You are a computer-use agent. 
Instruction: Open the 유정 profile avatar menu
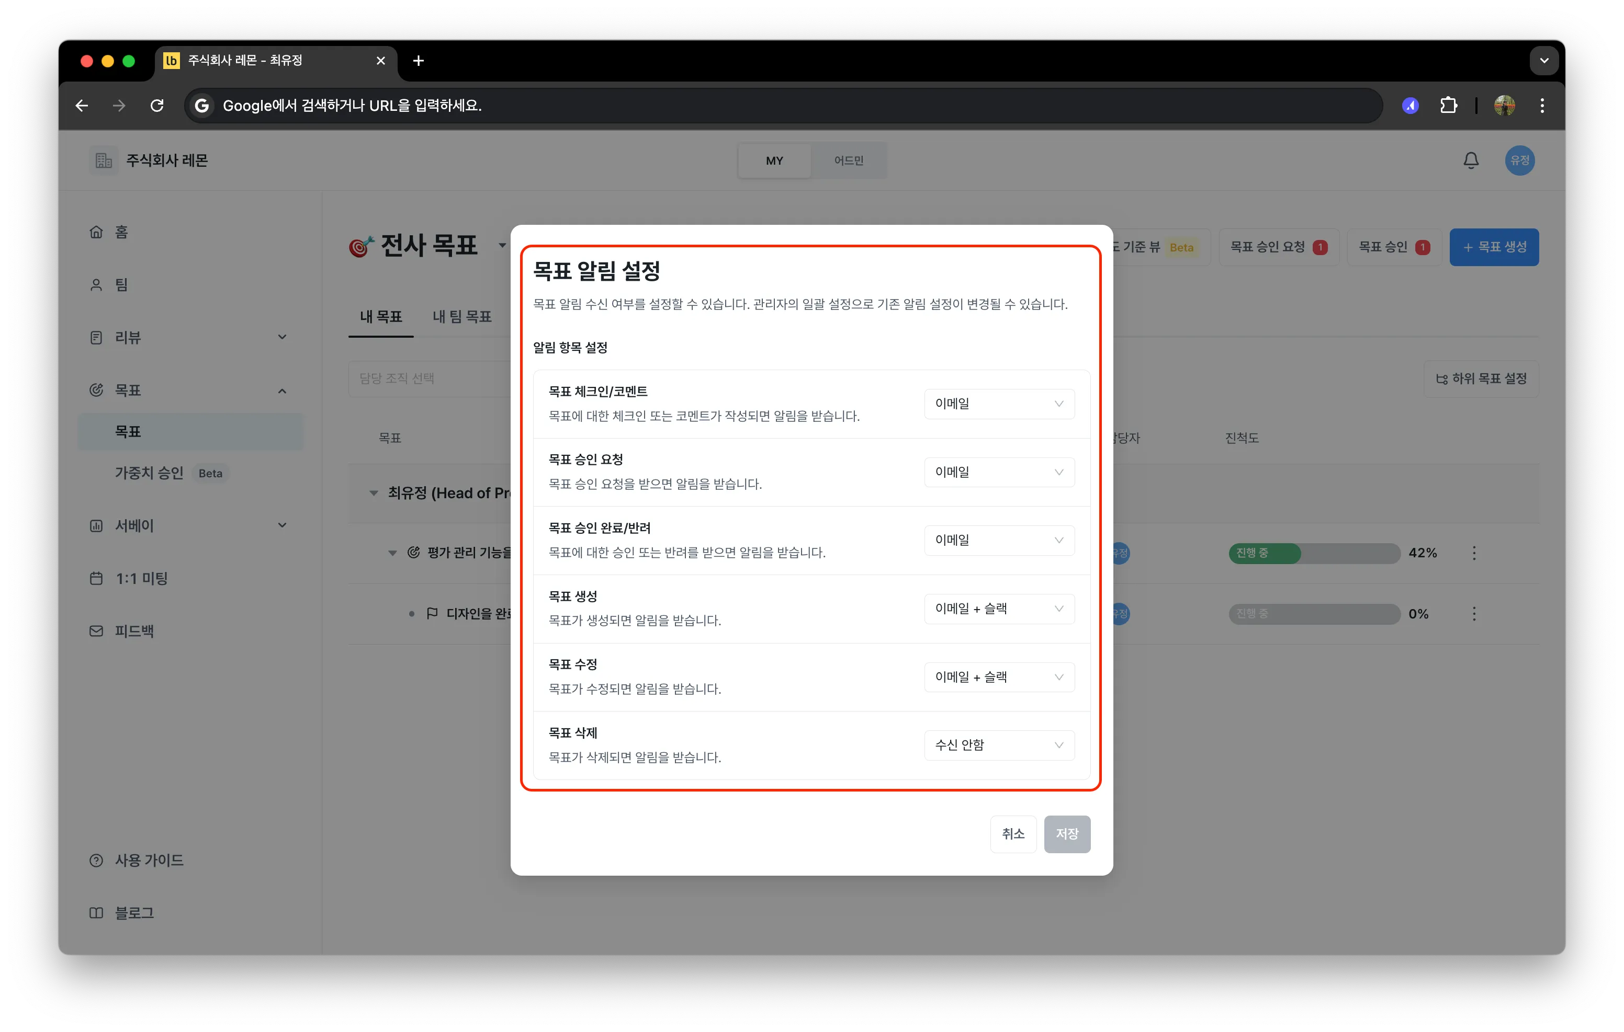click(x=1519, y=160)
